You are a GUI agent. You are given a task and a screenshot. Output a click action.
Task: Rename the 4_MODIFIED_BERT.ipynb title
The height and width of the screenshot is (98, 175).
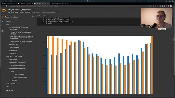pyautogui.click(x=21, y=10)
